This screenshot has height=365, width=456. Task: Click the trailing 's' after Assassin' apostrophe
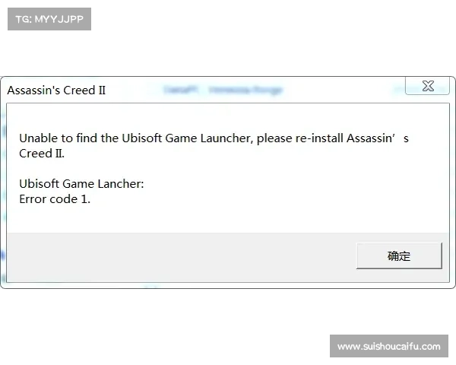[406, 139]
